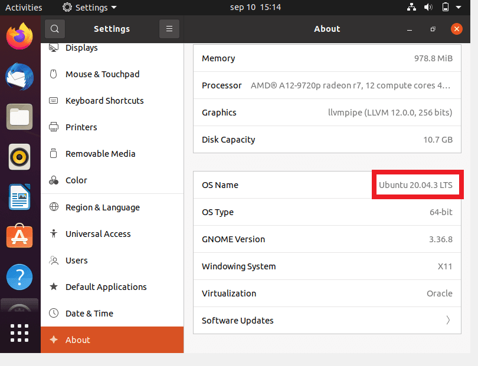Viewport: 478px width, 366px height.
Task: Close the Settings window
Action: [457, 29]
